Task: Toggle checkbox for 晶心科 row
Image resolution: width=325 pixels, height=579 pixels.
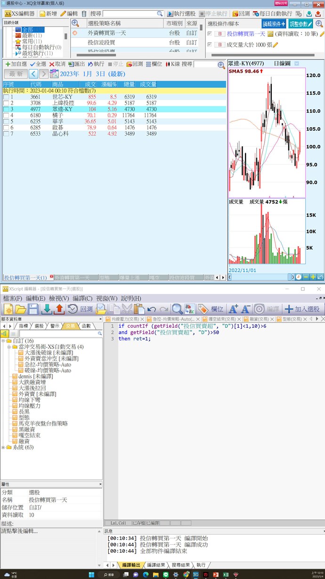Action: point(6,134)
